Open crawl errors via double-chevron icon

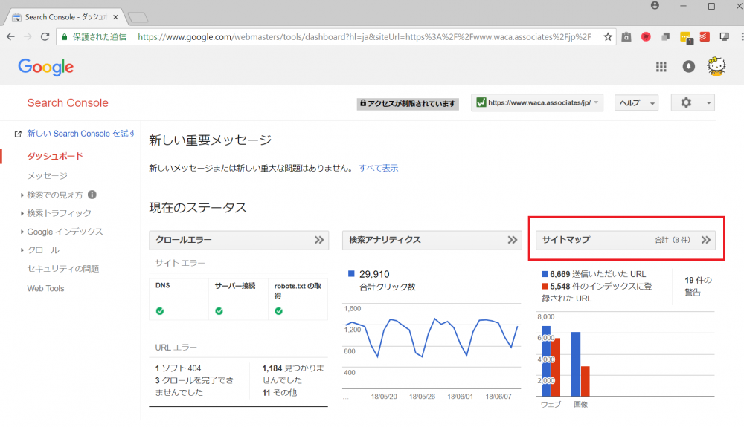(319, 240)
